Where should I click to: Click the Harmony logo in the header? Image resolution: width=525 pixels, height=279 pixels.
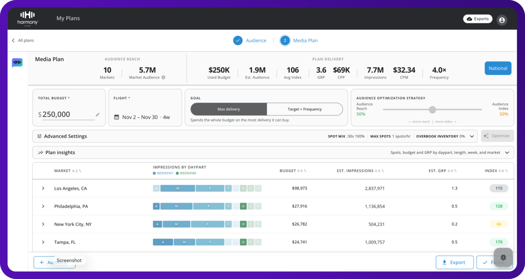[x=28, y=18]
